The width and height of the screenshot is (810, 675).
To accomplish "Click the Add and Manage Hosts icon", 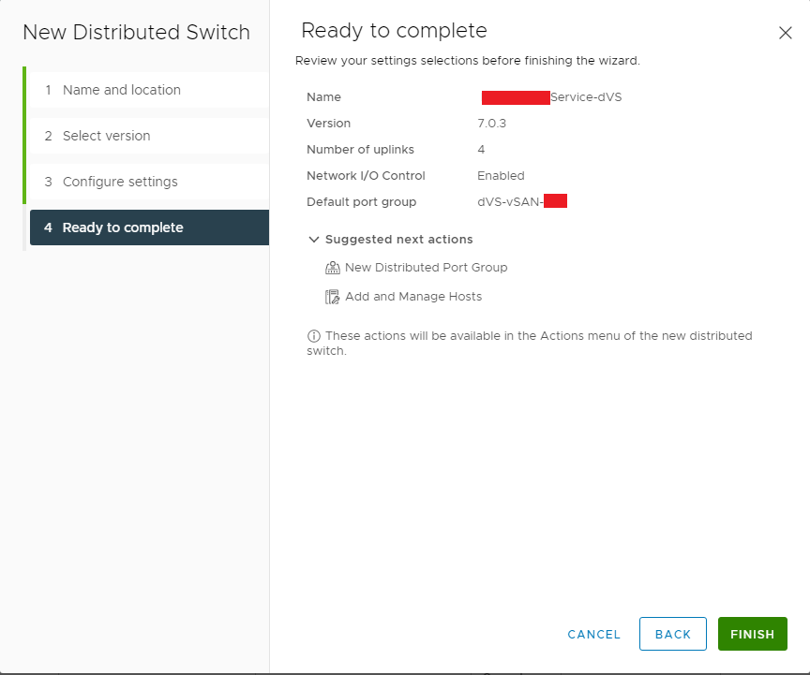I will (332, 297).
